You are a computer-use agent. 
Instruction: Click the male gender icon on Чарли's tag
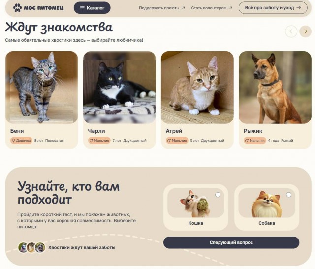(x=91, y=140)
